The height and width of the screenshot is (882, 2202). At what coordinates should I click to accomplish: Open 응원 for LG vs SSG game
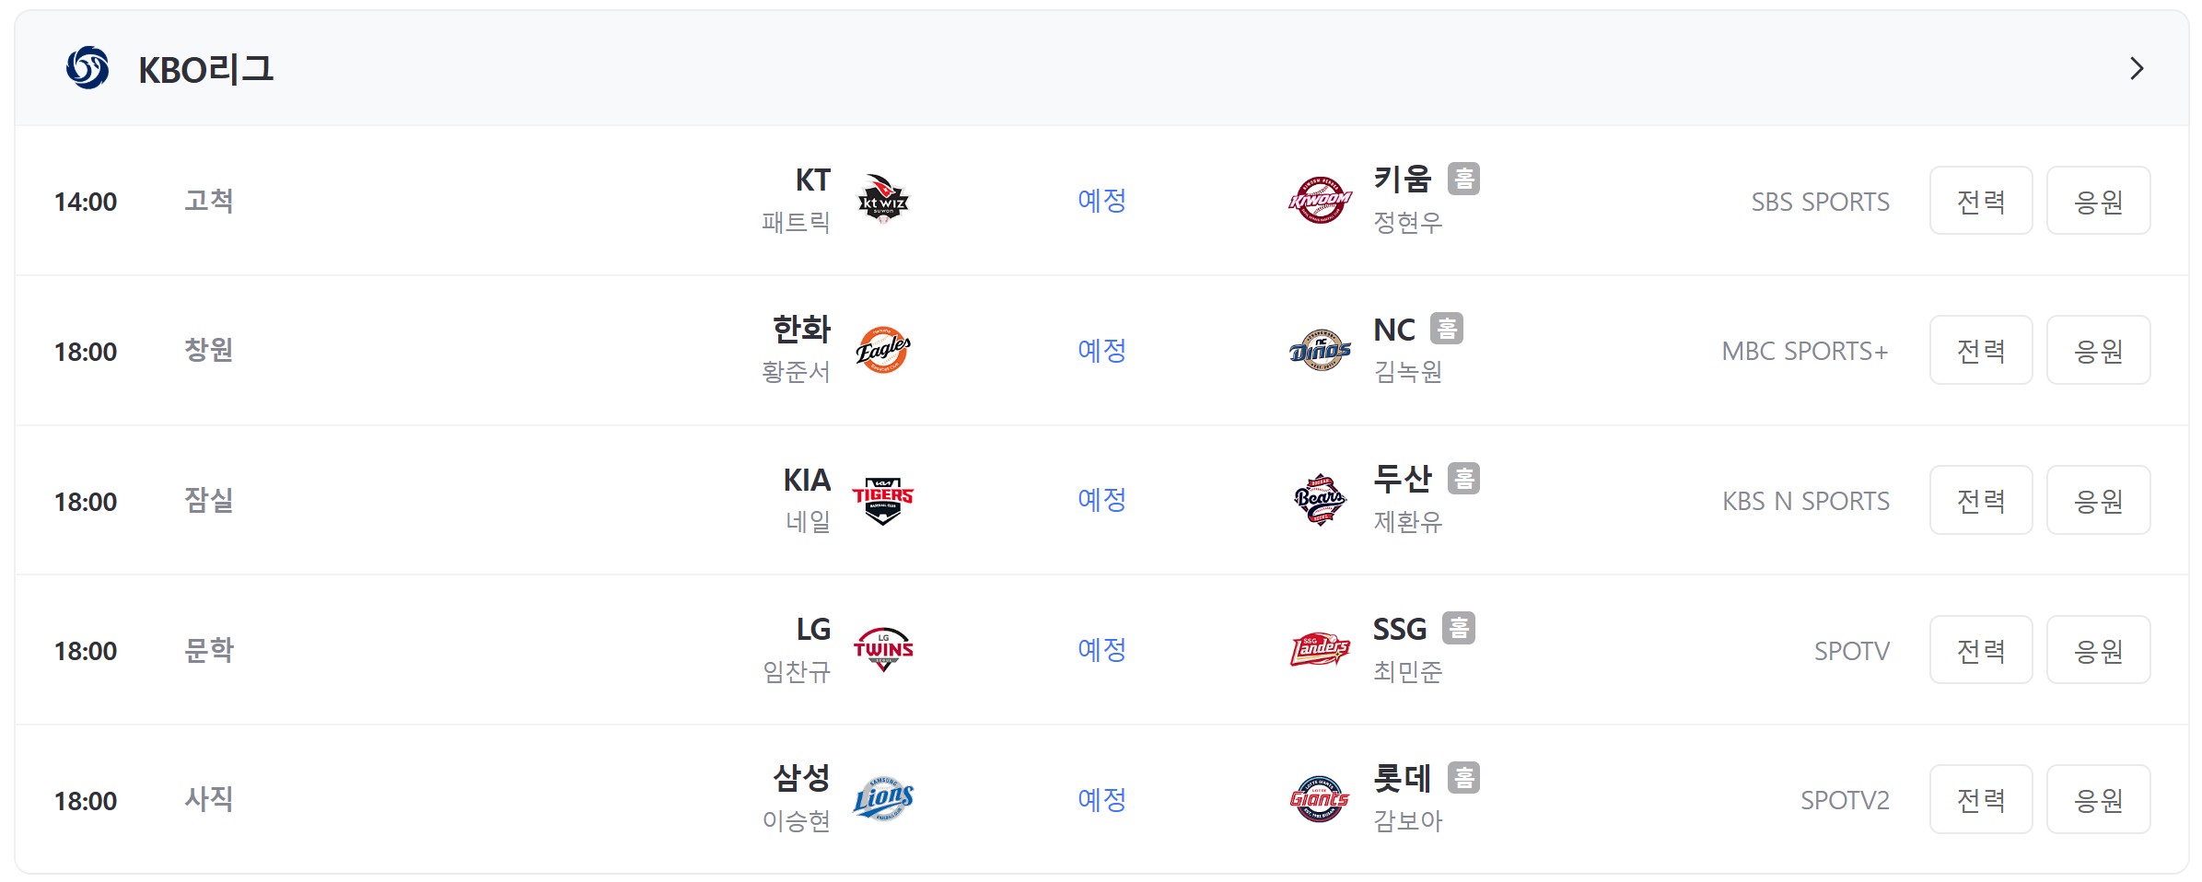2098,650
